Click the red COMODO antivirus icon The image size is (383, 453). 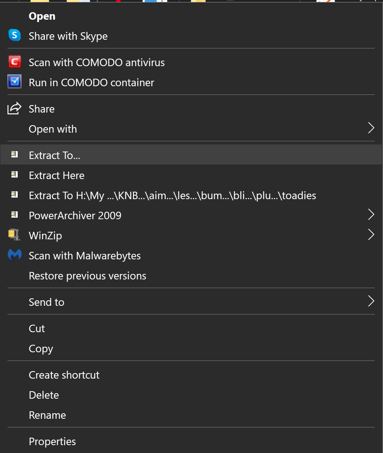15,62
